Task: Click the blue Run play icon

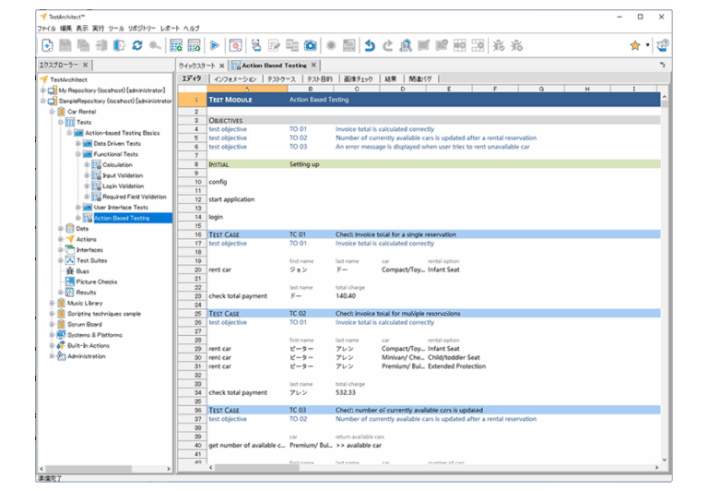Action: 215,45
